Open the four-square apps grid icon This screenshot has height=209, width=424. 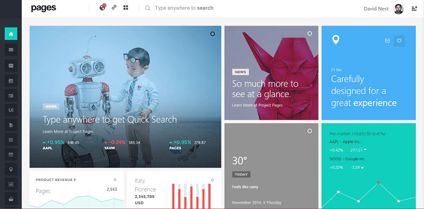pyautogui.click(x=126, y=7)
